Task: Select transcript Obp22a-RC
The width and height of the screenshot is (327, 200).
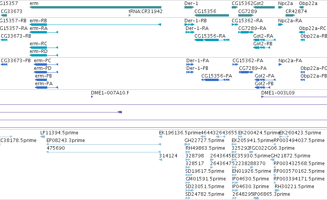Action: pyautogui.click(x=302, y=32)
